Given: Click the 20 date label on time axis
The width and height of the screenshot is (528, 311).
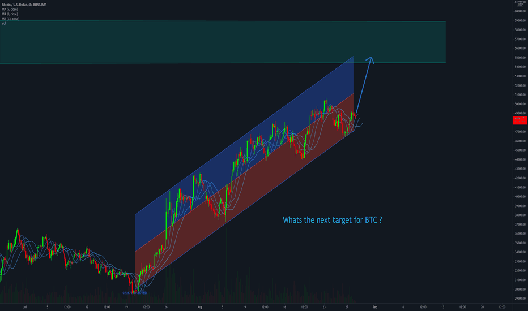Looking at the screenshot, I should [482, 307].
